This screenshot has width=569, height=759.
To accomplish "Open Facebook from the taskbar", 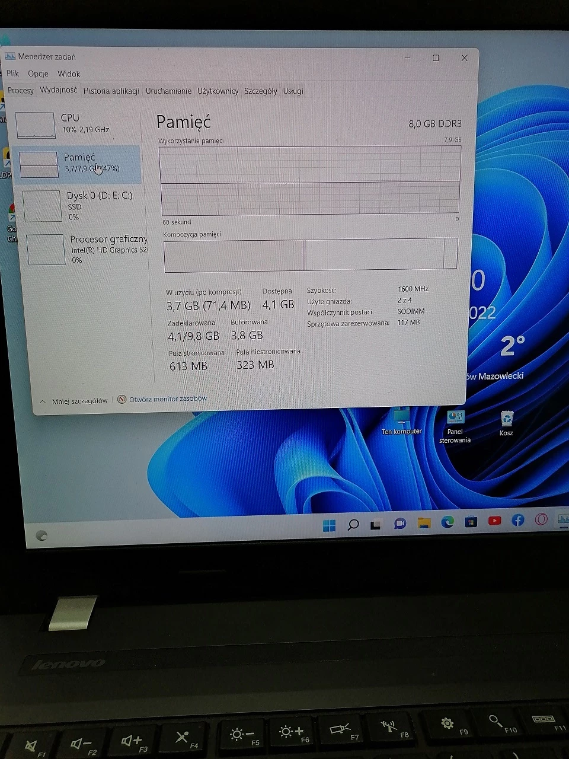I will [x=517, y=521].
